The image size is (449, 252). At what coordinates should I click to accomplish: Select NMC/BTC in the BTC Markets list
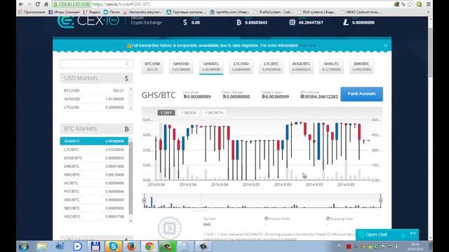pos(94,174)
